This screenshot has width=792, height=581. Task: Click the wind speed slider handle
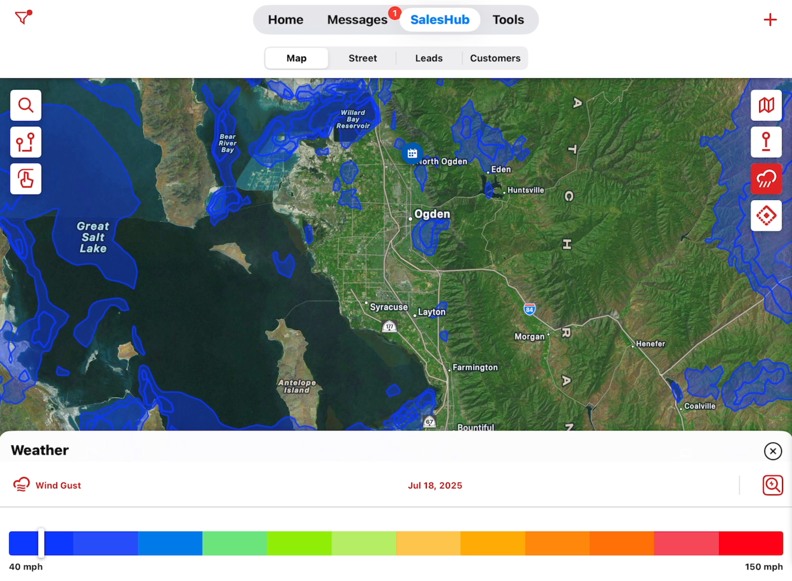(x=41, y=543)
